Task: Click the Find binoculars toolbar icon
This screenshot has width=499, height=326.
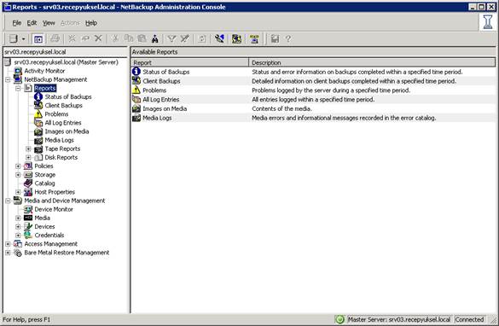Action: 155,39
